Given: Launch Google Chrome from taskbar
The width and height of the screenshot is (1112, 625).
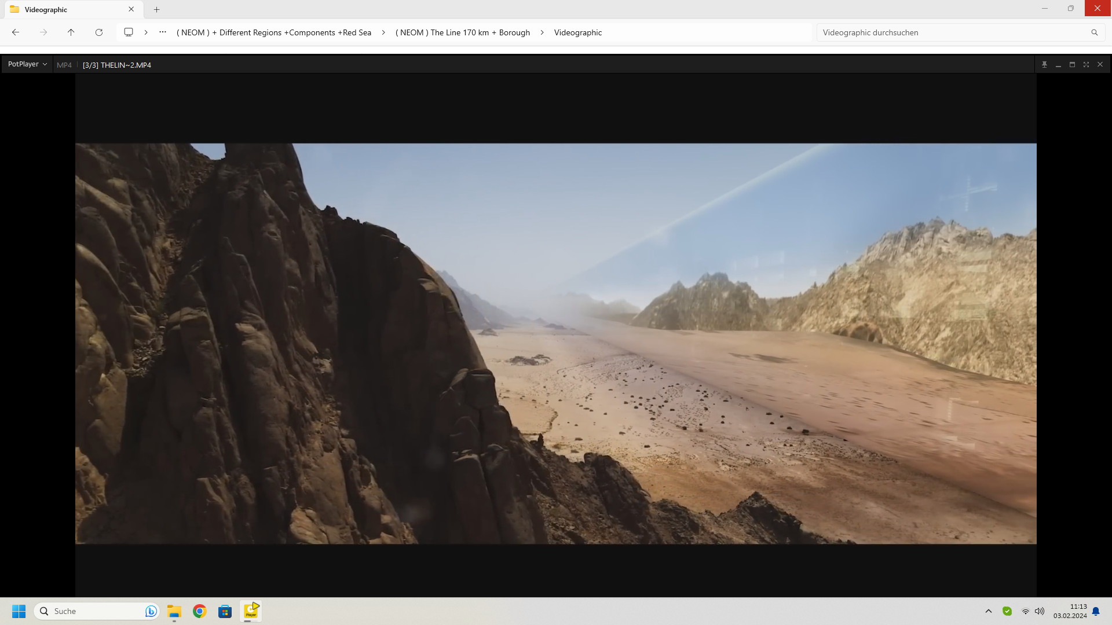Looking at the screenshot, I should pos(200,611).
